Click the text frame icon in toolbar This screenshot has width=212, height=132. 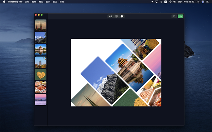tap(116, 16)
